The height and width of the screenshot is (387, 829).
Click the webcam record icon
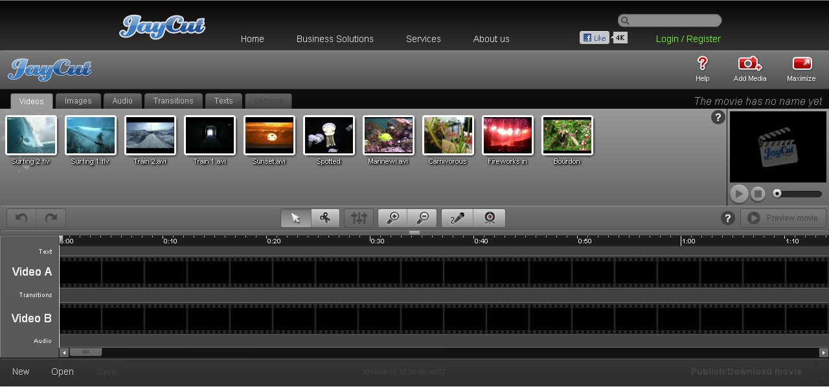coord(490,218)
